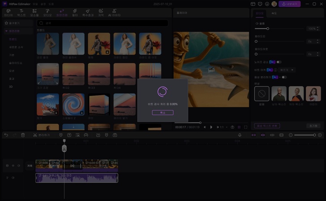Select the 화면전환 (Transitions) toolbar icon

click(62, 13)
